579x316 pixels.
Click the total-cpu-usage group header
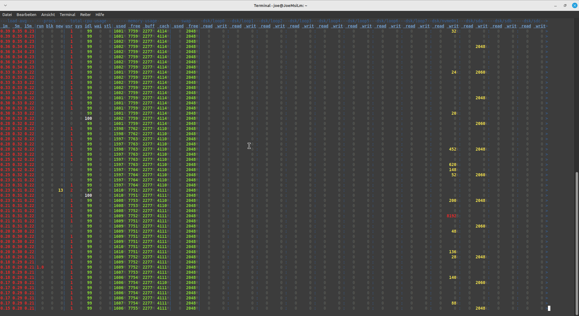[88, 21]
